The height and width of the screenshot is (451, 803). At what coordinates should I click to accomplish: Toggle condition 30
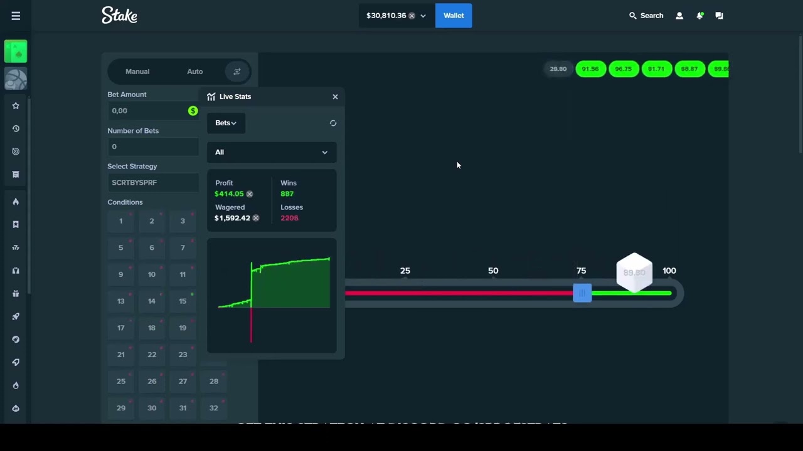pos(152,408)
